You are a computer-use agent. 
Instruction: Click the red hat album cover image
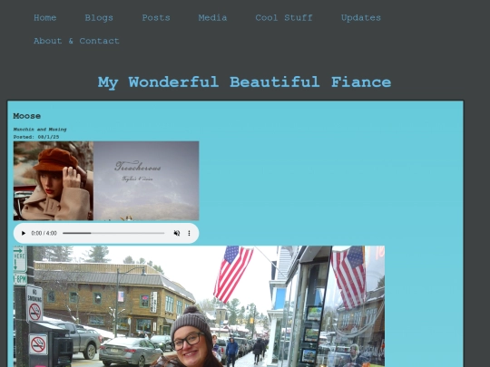click(54, 181)
